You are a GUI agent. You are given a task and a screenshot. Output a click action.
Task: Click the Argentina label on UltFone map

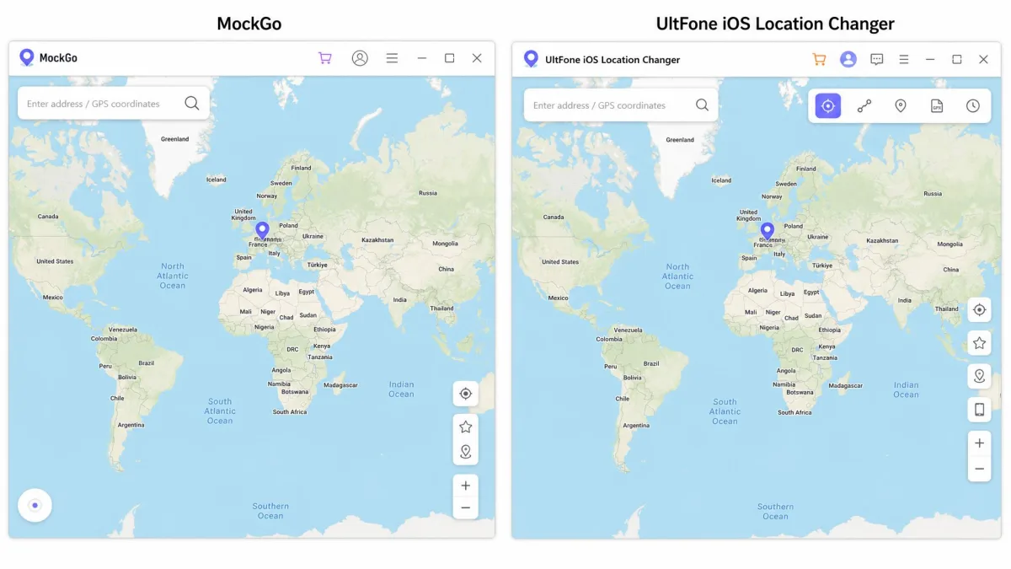click(636, 426)
